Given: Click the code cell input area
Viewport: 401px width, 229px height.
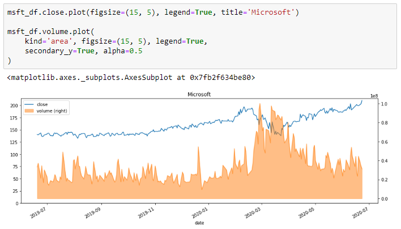Looking at the screenshot, I should coord(200,36).
